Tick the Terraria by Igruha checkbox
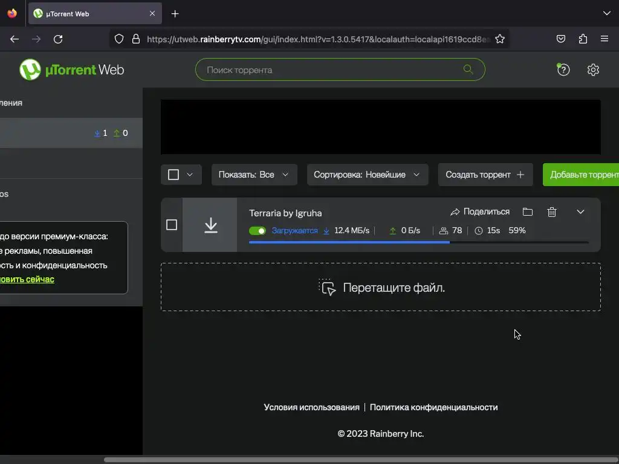Viewport: 619px width, 464px height. (171, 225)
